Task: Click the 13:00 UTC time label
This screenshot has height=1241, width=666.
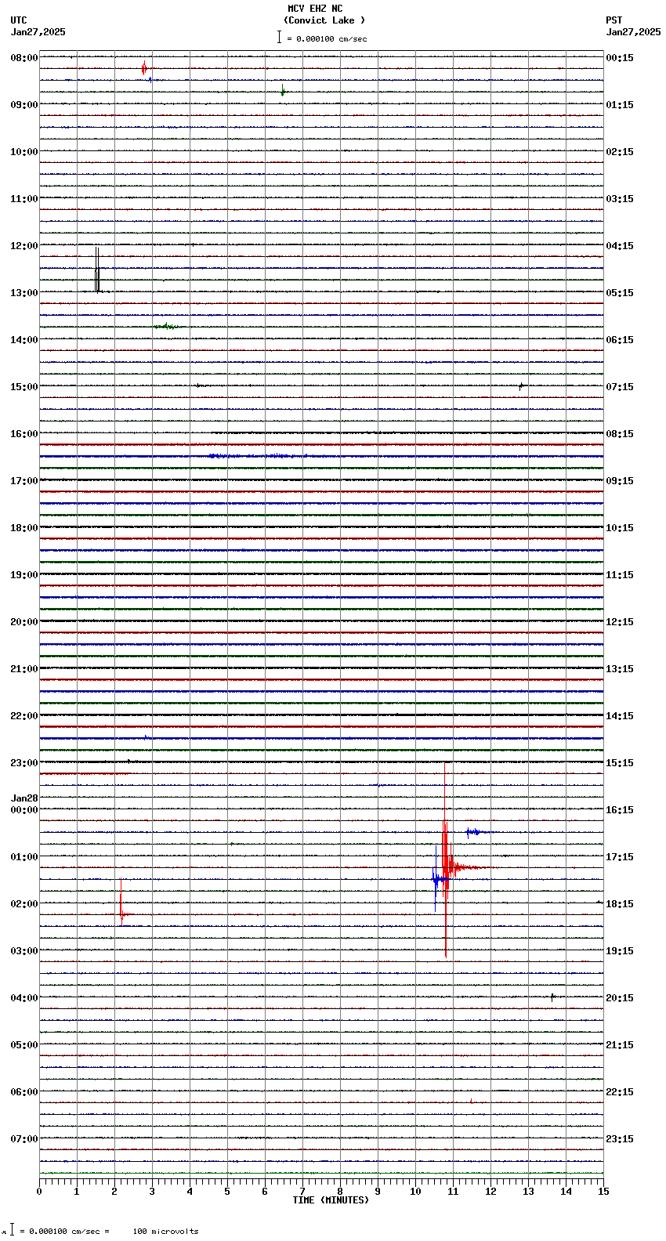Action: [24, 293]
